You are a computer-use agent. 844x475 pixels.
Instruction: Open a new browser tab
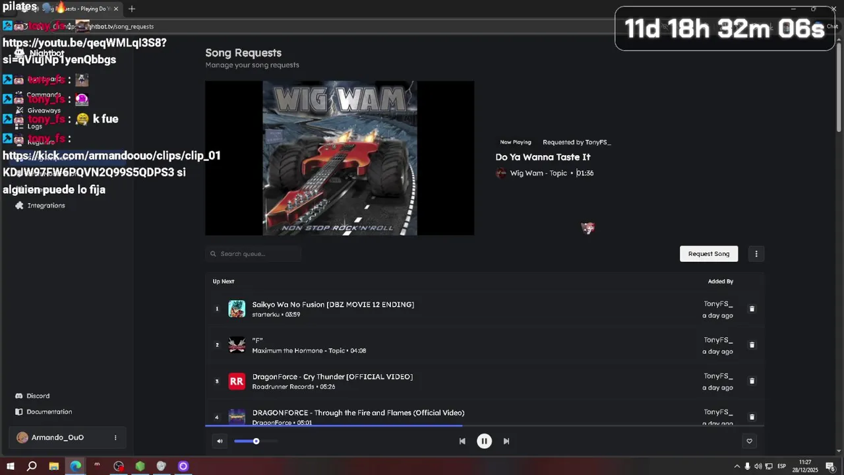pyautogui.click(x=132, y=9)
